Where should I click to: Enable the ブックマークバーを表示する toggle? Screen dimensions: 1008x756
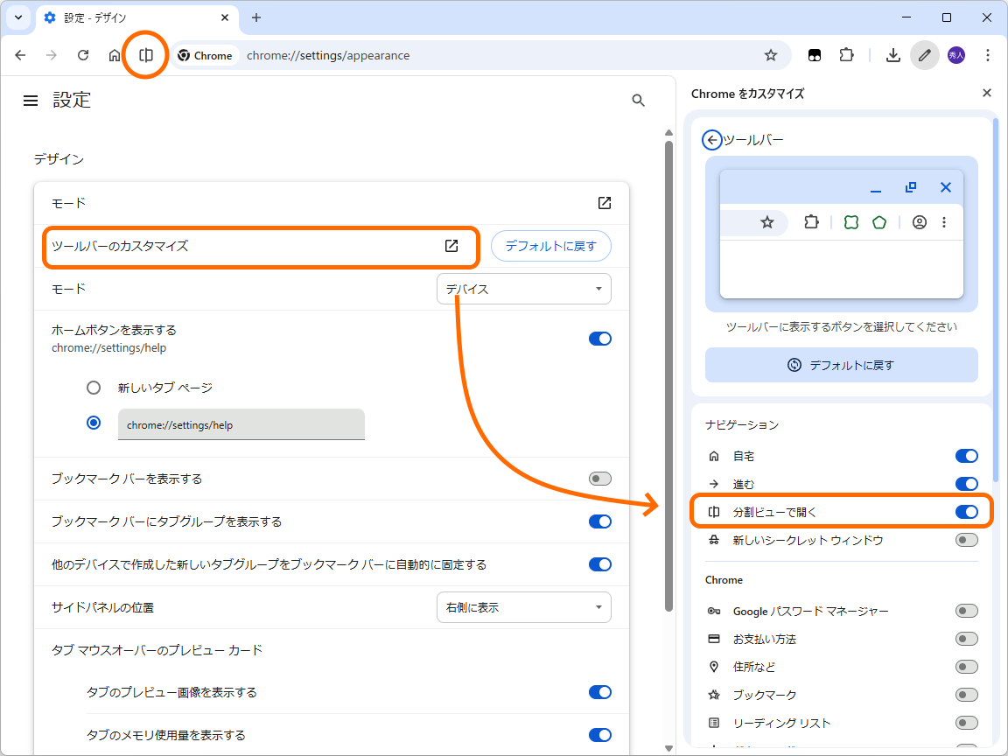(x=600, y=478)
